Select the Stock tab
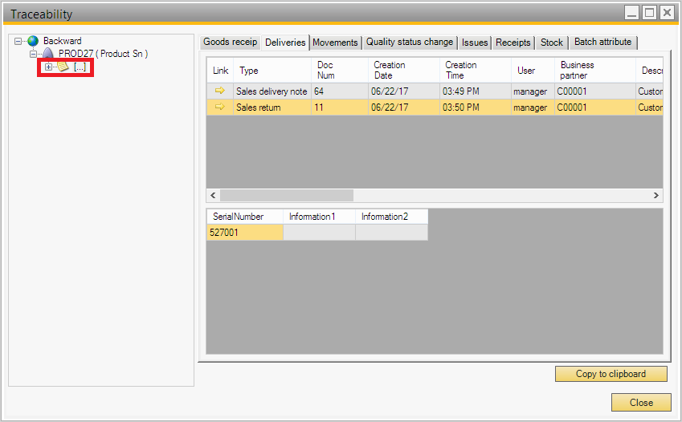The width and height of the screenshot is (682, 422). coord(552,43)
